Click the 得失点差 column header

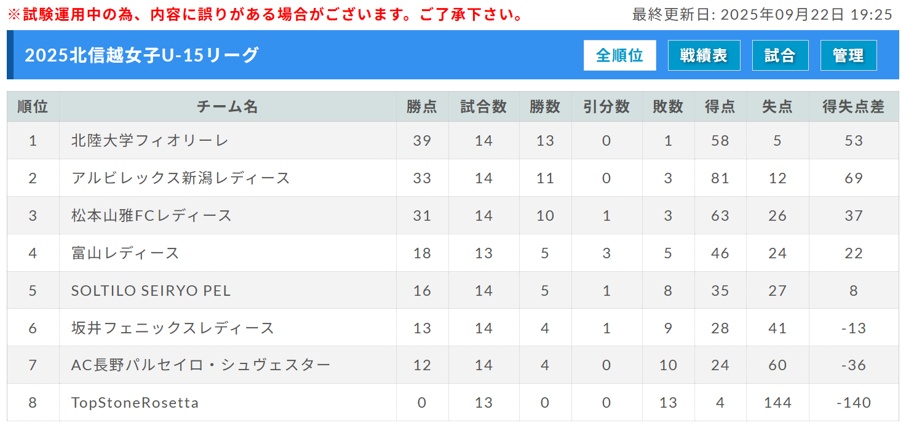(x=853, y=107)
